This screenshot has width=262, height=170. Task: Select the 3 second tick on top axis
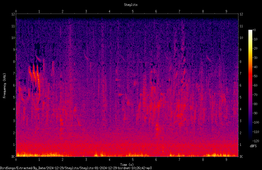coord(86,11)
